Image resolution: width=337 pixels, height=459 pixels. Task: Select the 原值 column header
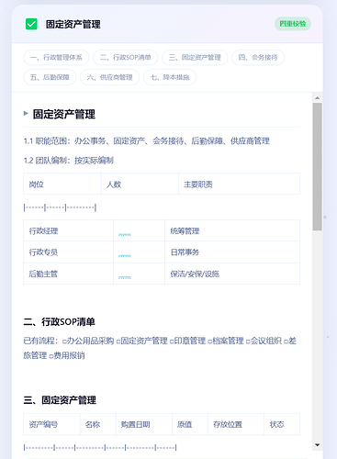(x=190, y=424)
